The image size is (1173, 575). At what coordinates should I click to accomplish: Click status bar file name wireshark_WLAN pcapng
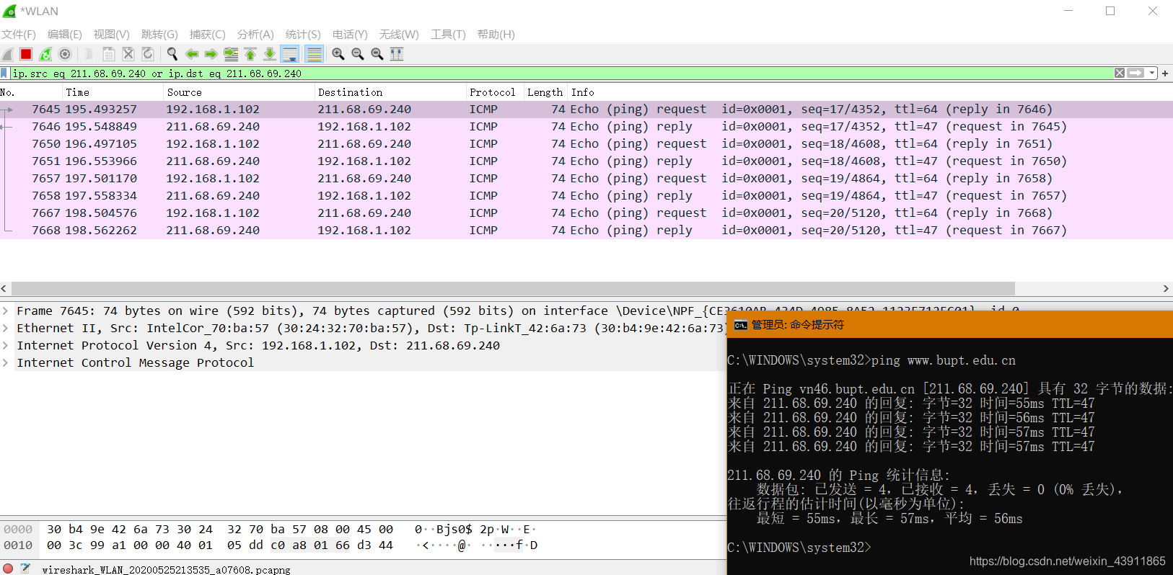[x=166, y=569]
